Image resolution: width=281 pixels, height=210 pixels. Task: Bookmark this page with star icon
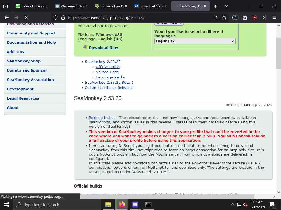(x=224, y=17)
